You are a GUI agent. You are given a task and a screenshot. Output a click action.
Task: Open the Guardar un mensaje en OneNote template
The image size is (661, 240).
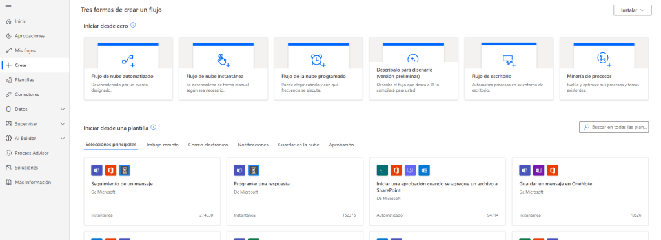tap(580, 192)
